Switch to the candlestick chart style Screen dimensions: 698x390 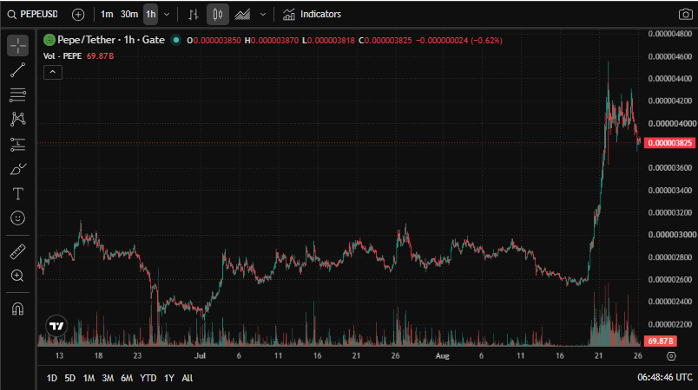click(218, 14)
